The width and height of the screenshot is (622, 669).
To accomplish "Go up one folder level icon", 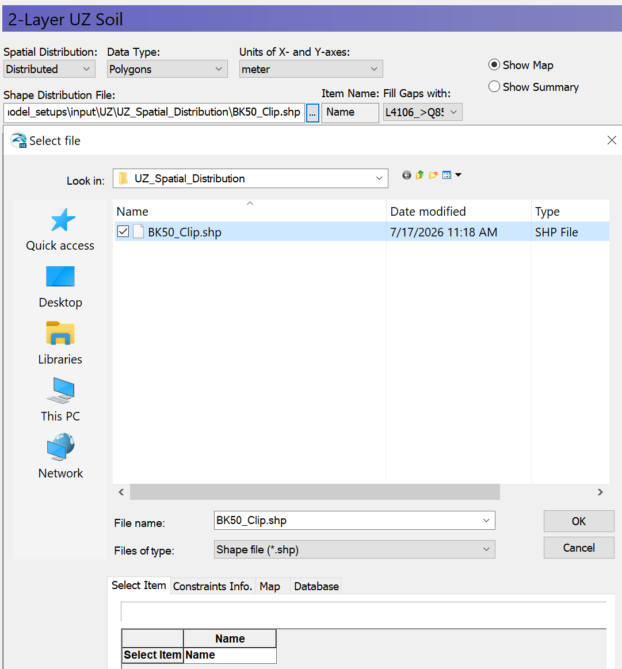I will (419, 175).
